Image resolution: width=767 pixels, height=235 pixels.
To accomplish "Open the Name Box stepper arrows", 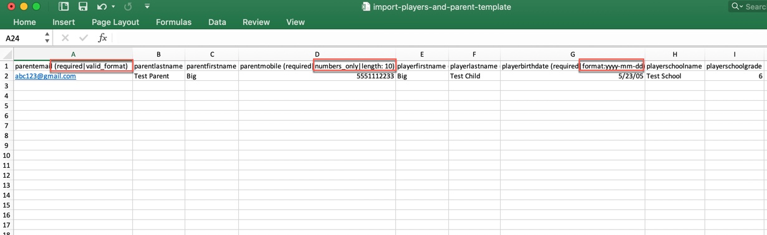I will 47,38.
